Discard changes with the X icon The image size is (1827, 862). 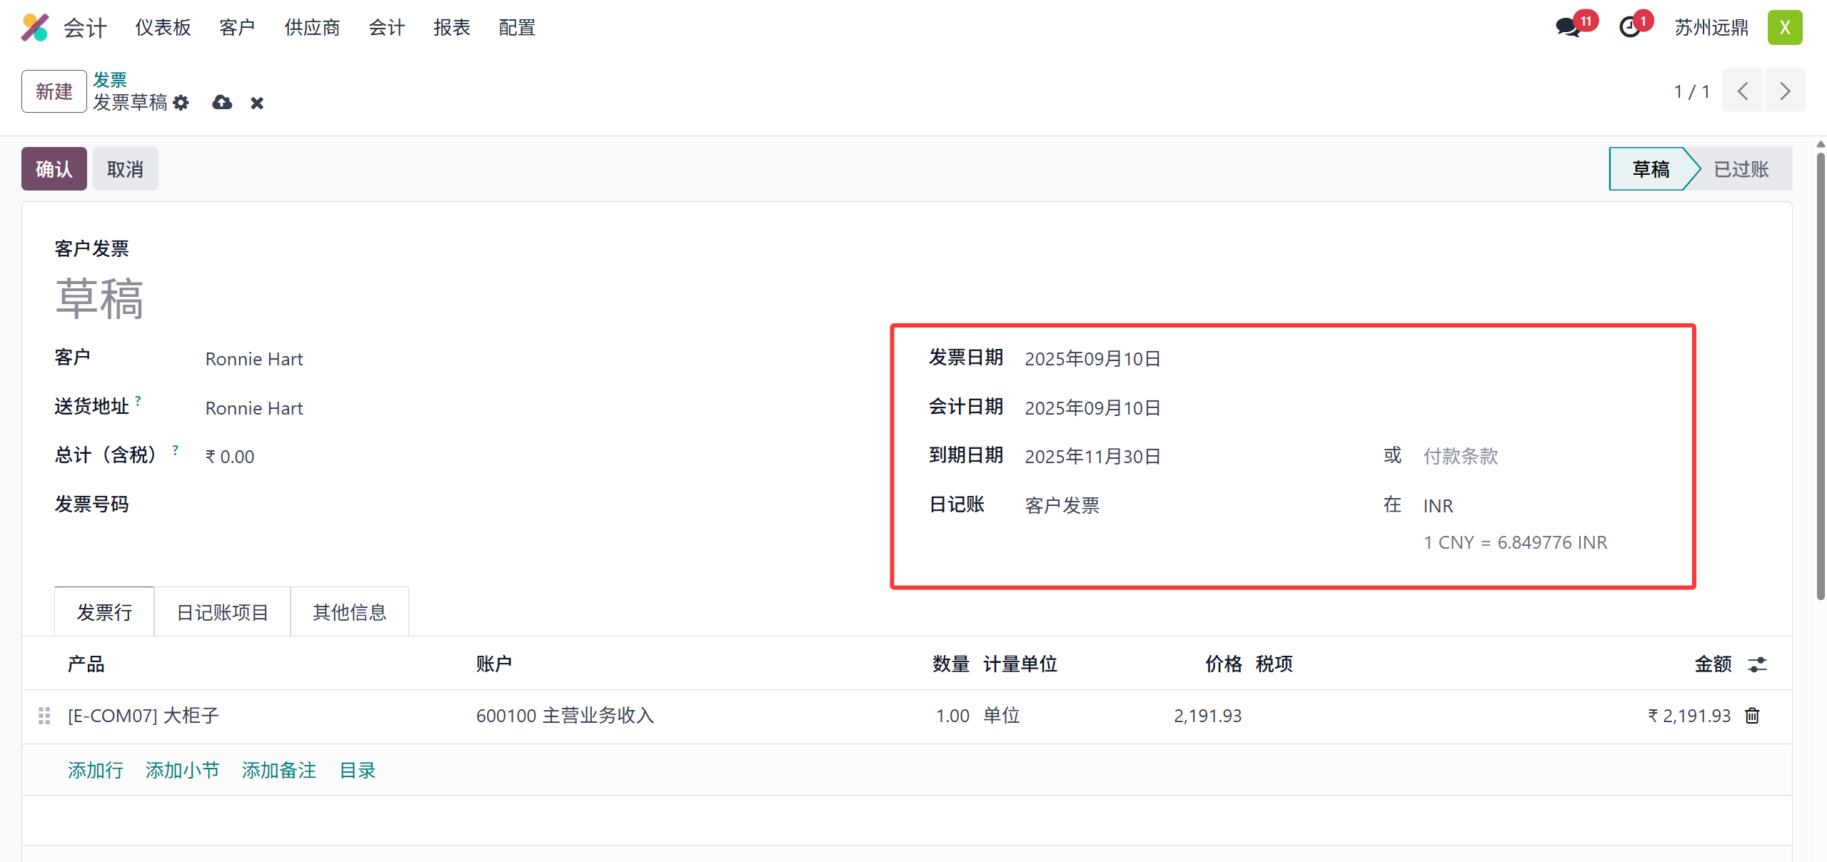(x=257, y=103)
